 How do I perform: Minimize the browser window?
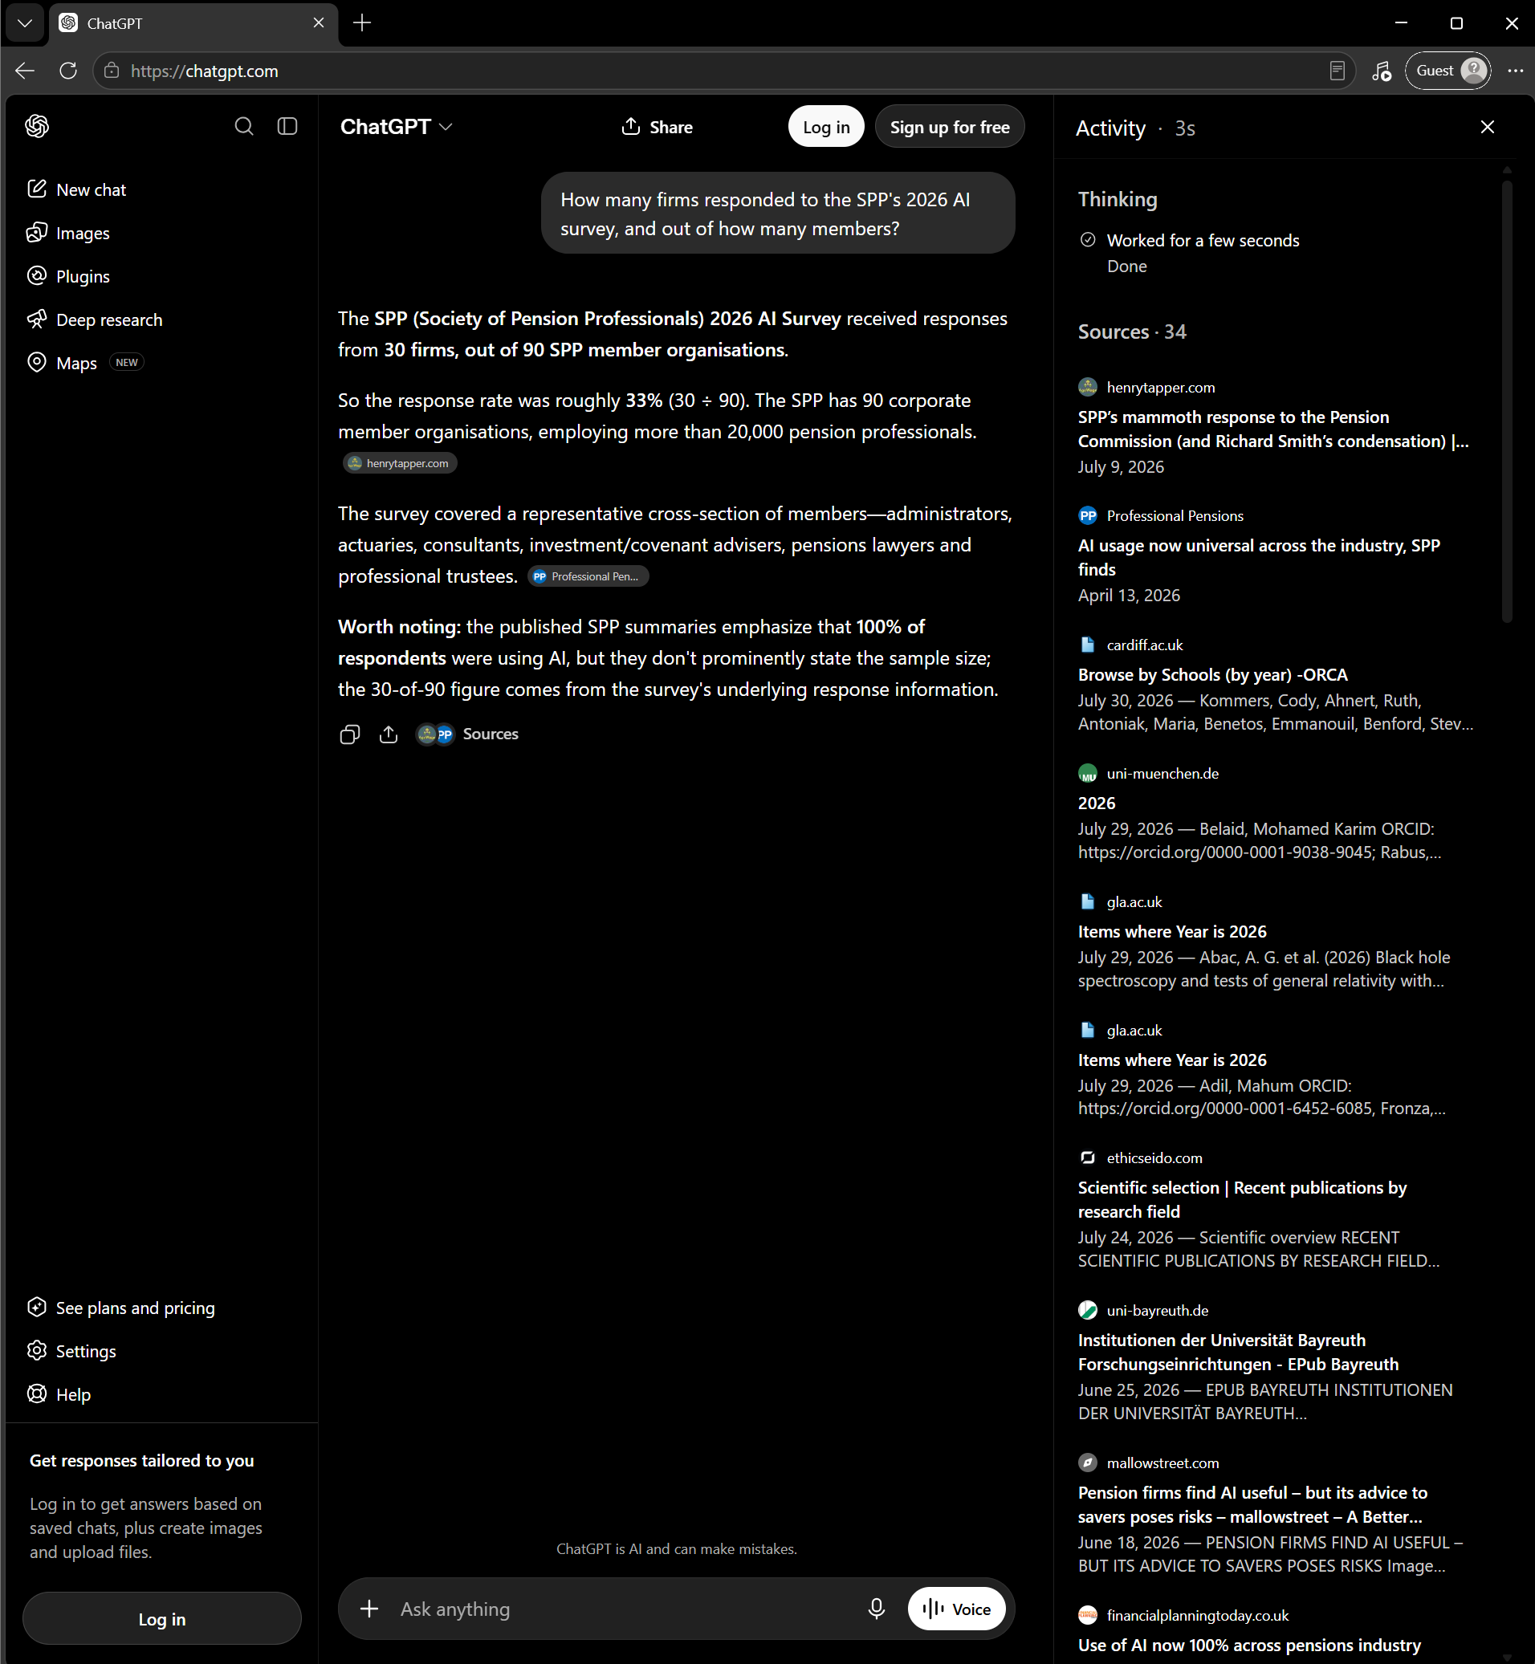1401,23
